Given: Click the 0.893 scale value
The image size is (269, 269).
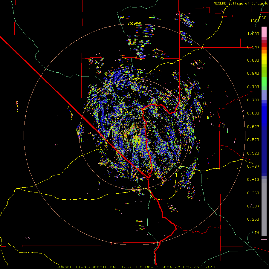Looking at the screenshot, I should tap(253, 60).
